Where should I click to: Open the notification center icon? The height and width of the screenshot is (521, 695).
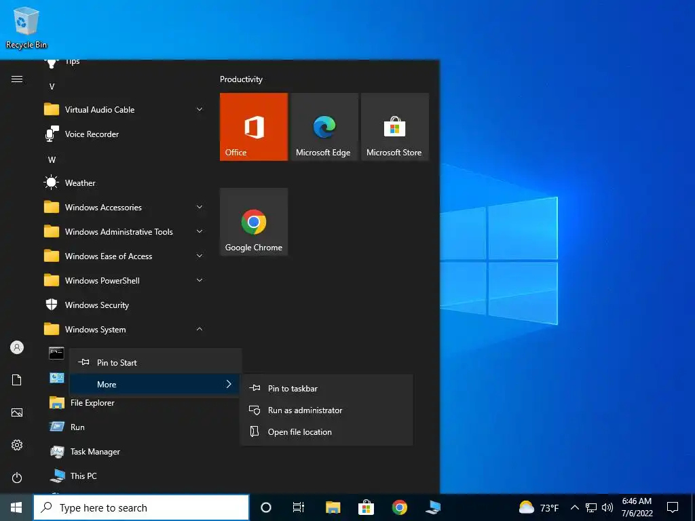tap(673, 507)
